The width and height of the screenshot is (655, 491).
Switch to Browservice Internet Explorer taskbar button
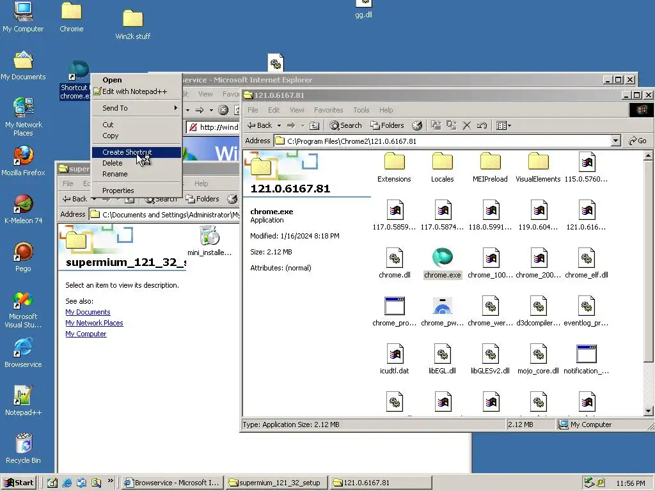(173, 483)
